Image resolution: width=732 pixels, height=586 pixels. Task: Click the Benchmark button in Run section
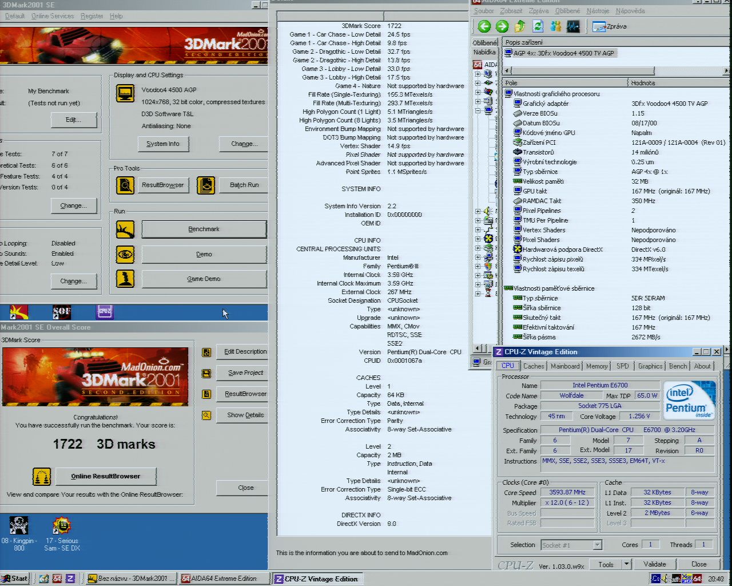pyautogui.click(x=204, y=229)
